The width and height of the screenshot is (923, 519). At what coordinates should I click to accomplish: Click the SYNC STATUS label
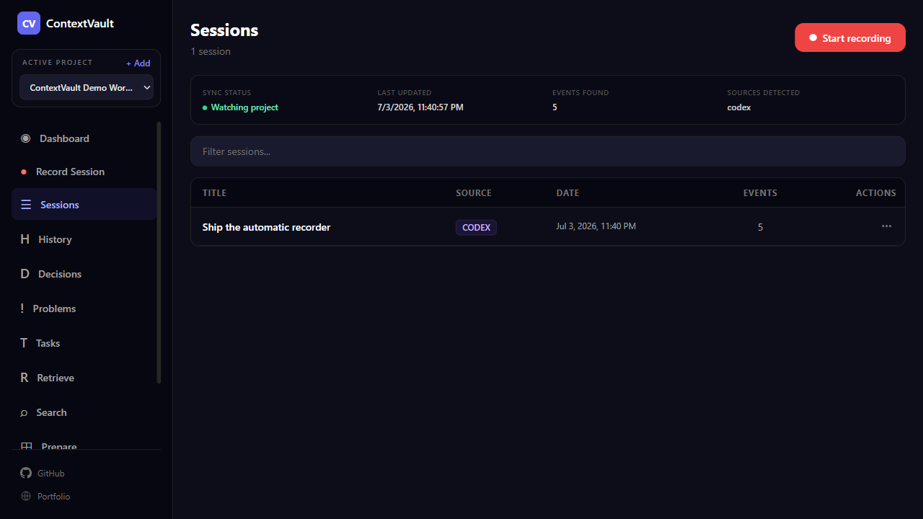coord(226,93)
